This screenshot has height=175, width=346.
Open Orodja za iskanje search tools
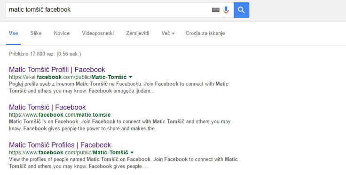pos(205,33)
